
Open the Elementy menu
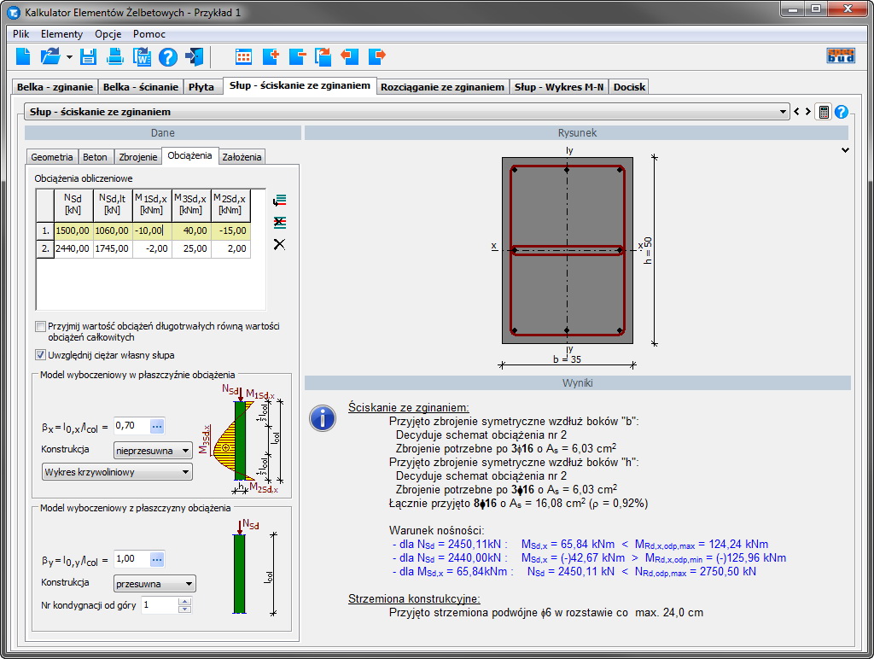[x=61, y=34]
